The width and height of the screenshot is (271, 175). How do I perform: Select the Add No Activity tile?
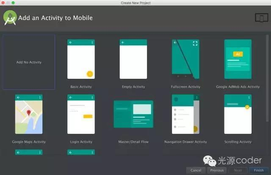[29, 62]
